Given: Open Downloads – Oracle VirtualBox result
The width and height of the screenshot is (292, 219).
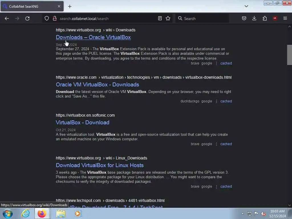Looking at the screenshot, I should pos(93,37).
